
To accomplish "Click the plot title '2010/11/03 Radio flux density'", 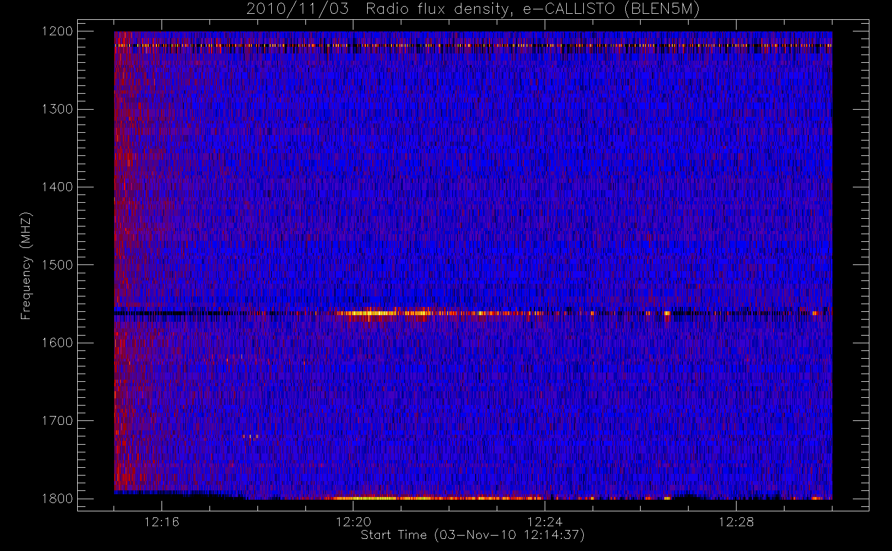I will coord(473,9).
